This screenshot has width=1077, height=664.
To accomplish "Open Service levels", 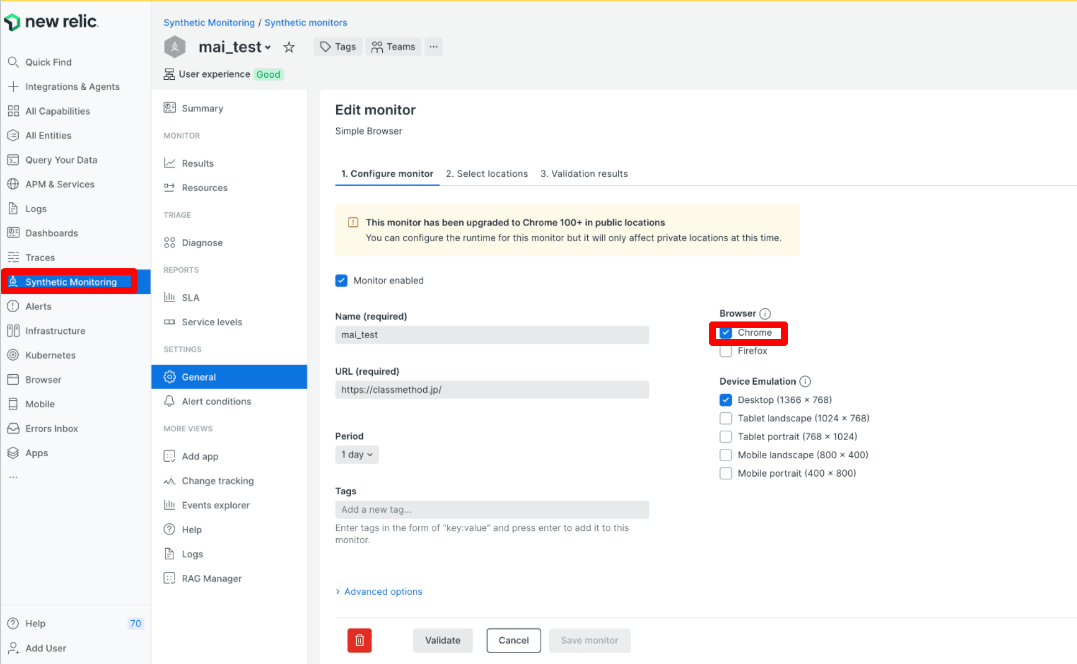I will [x=203, y=321].
